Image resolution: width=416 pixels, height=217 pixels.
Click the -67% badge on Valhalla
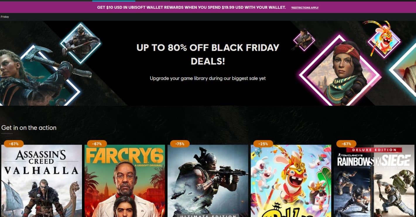tap(14, 144)
